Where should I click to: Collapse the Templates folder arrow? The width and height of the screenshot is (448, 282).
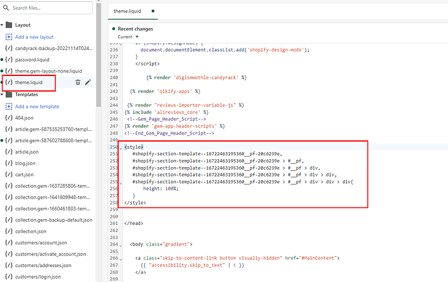point(2,94)
